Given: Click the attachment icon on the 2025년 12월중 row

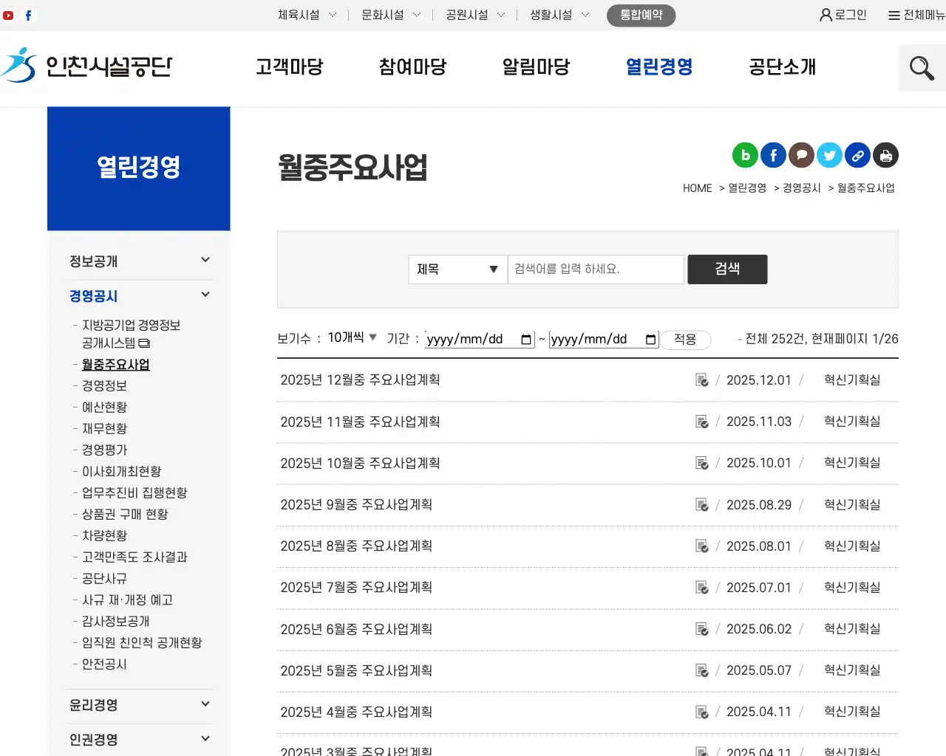Looking at the screenshot, I should 701,379.
